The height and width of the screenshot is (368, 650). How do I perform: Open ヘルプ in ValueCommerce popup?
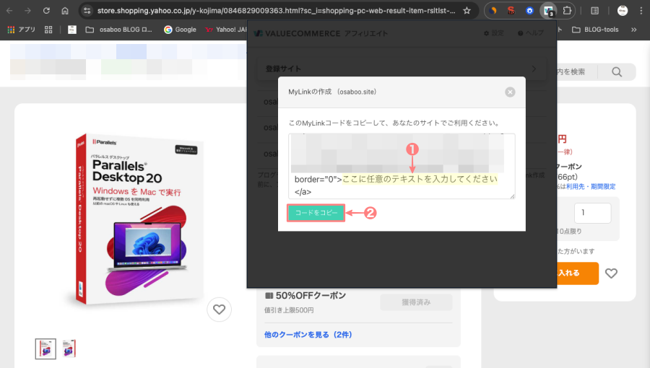pos(531,33)
